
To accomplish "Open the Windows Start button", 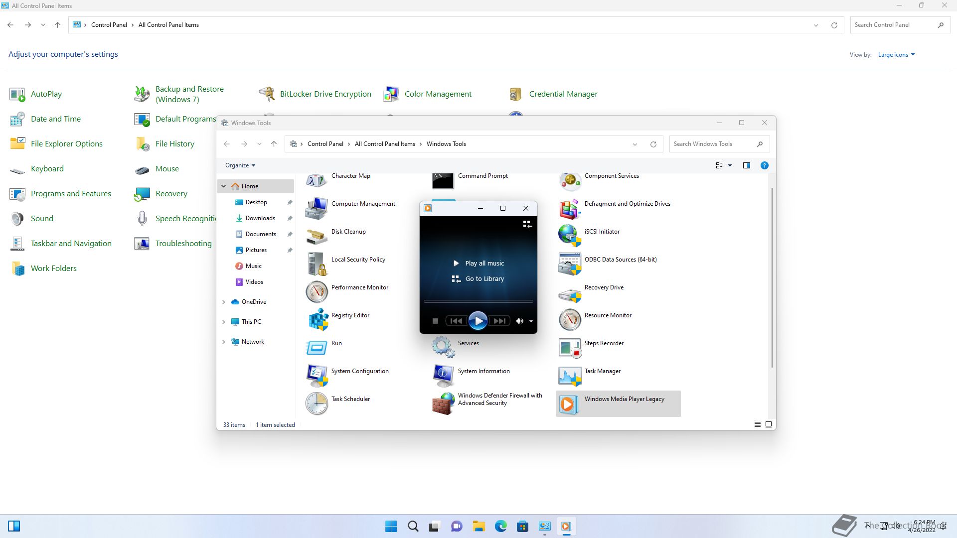I will 391,526.
